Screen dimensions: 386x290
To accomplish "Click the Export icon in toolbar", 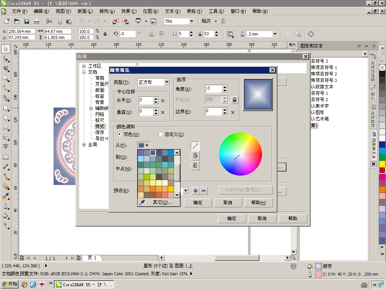I will (x=126, y=21).
